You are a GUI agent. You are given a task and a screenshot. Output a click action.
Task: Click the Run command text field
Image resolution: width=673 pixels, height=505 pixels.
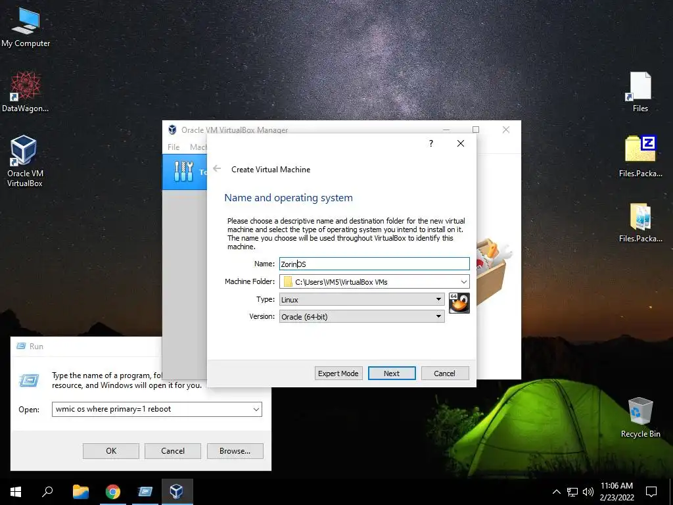click(152, 409)
